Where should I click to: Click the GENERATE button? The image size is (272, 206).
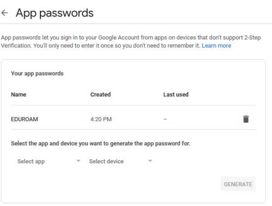(238, 184)
